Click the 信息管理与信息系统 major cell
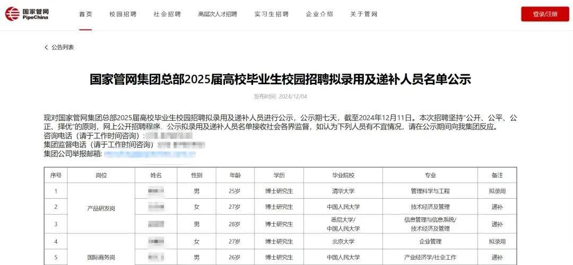Screen dimensions: 573x265 (x=430, y=224)
